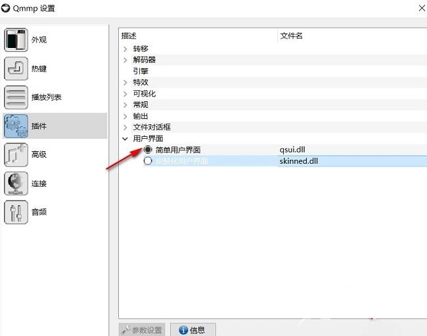
Task: Select the 连接 network connection icon
Action: click(x=16, y=183)
